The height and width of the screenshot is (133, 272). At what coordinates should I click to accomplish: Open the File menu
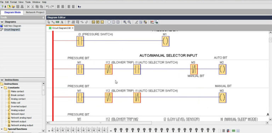pos(2,2)
